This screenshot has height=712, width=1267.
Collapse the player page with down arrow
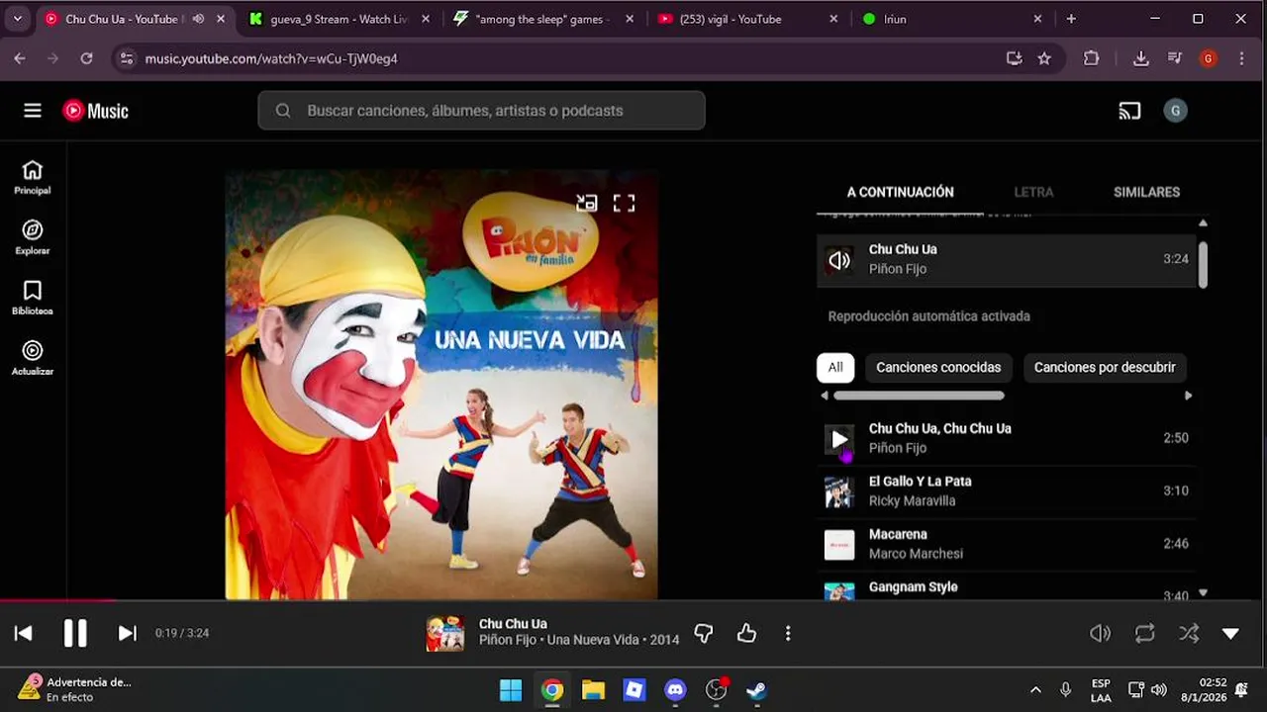[x=1230, y=634]
